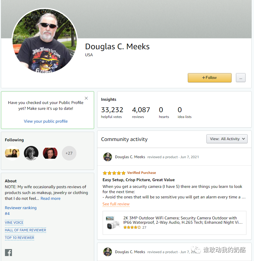Expand About text with Read more
254x261 pixels.
pos(50,198)
